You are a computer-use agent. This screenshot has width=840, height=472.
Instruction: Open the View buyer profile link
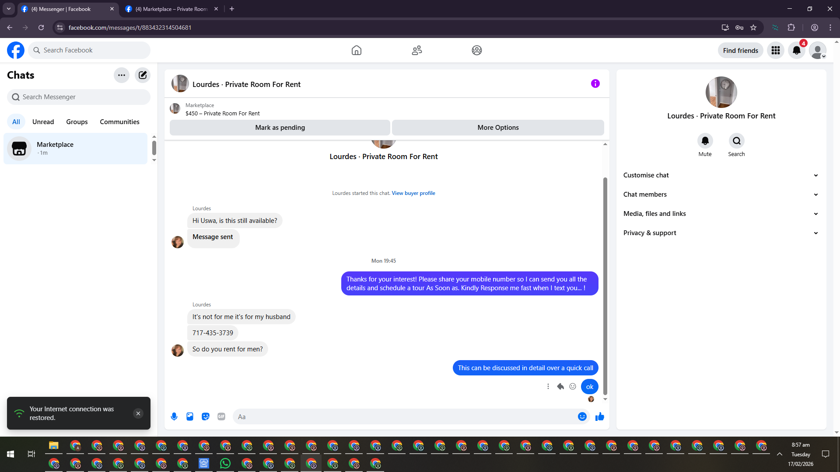pos(413,193)
